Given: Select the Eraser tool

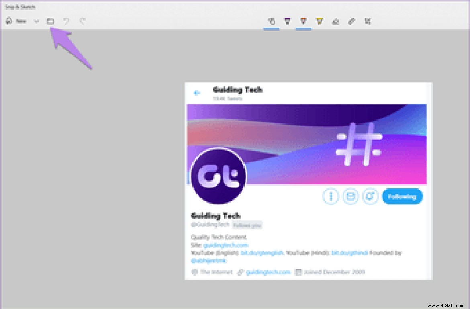Looking at the screenshot, I should click(335, 21).
